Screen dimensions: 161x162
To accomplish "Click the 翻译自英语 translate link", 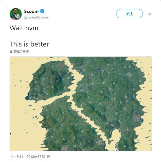I will [x=21, y=52].
